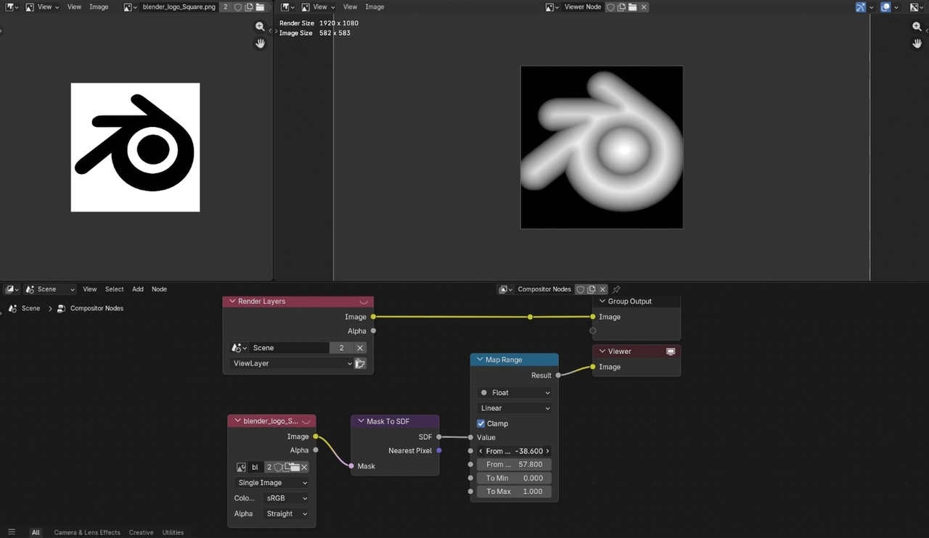Image resolution: width=929 pixels, height=538 pixels.
Task: Toggle the pin node tree icon
Action: tap(616, 289)
